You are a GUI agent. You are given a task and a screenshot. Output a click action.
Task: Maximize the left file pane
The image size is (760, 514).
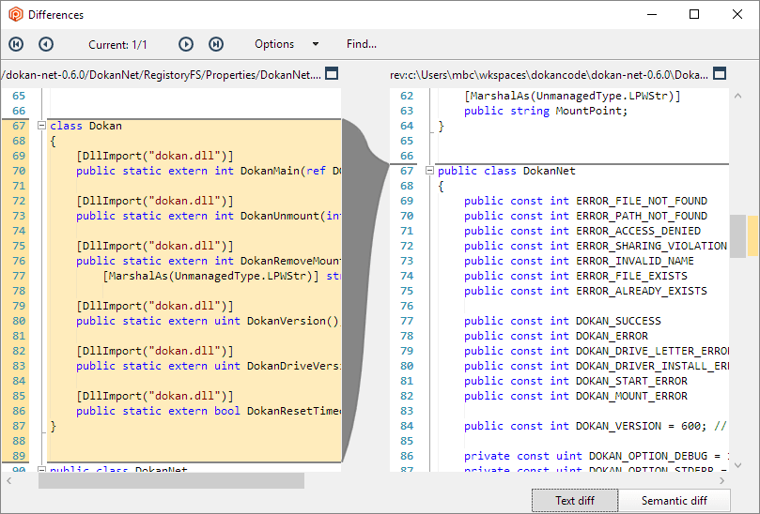pos(332,74)
